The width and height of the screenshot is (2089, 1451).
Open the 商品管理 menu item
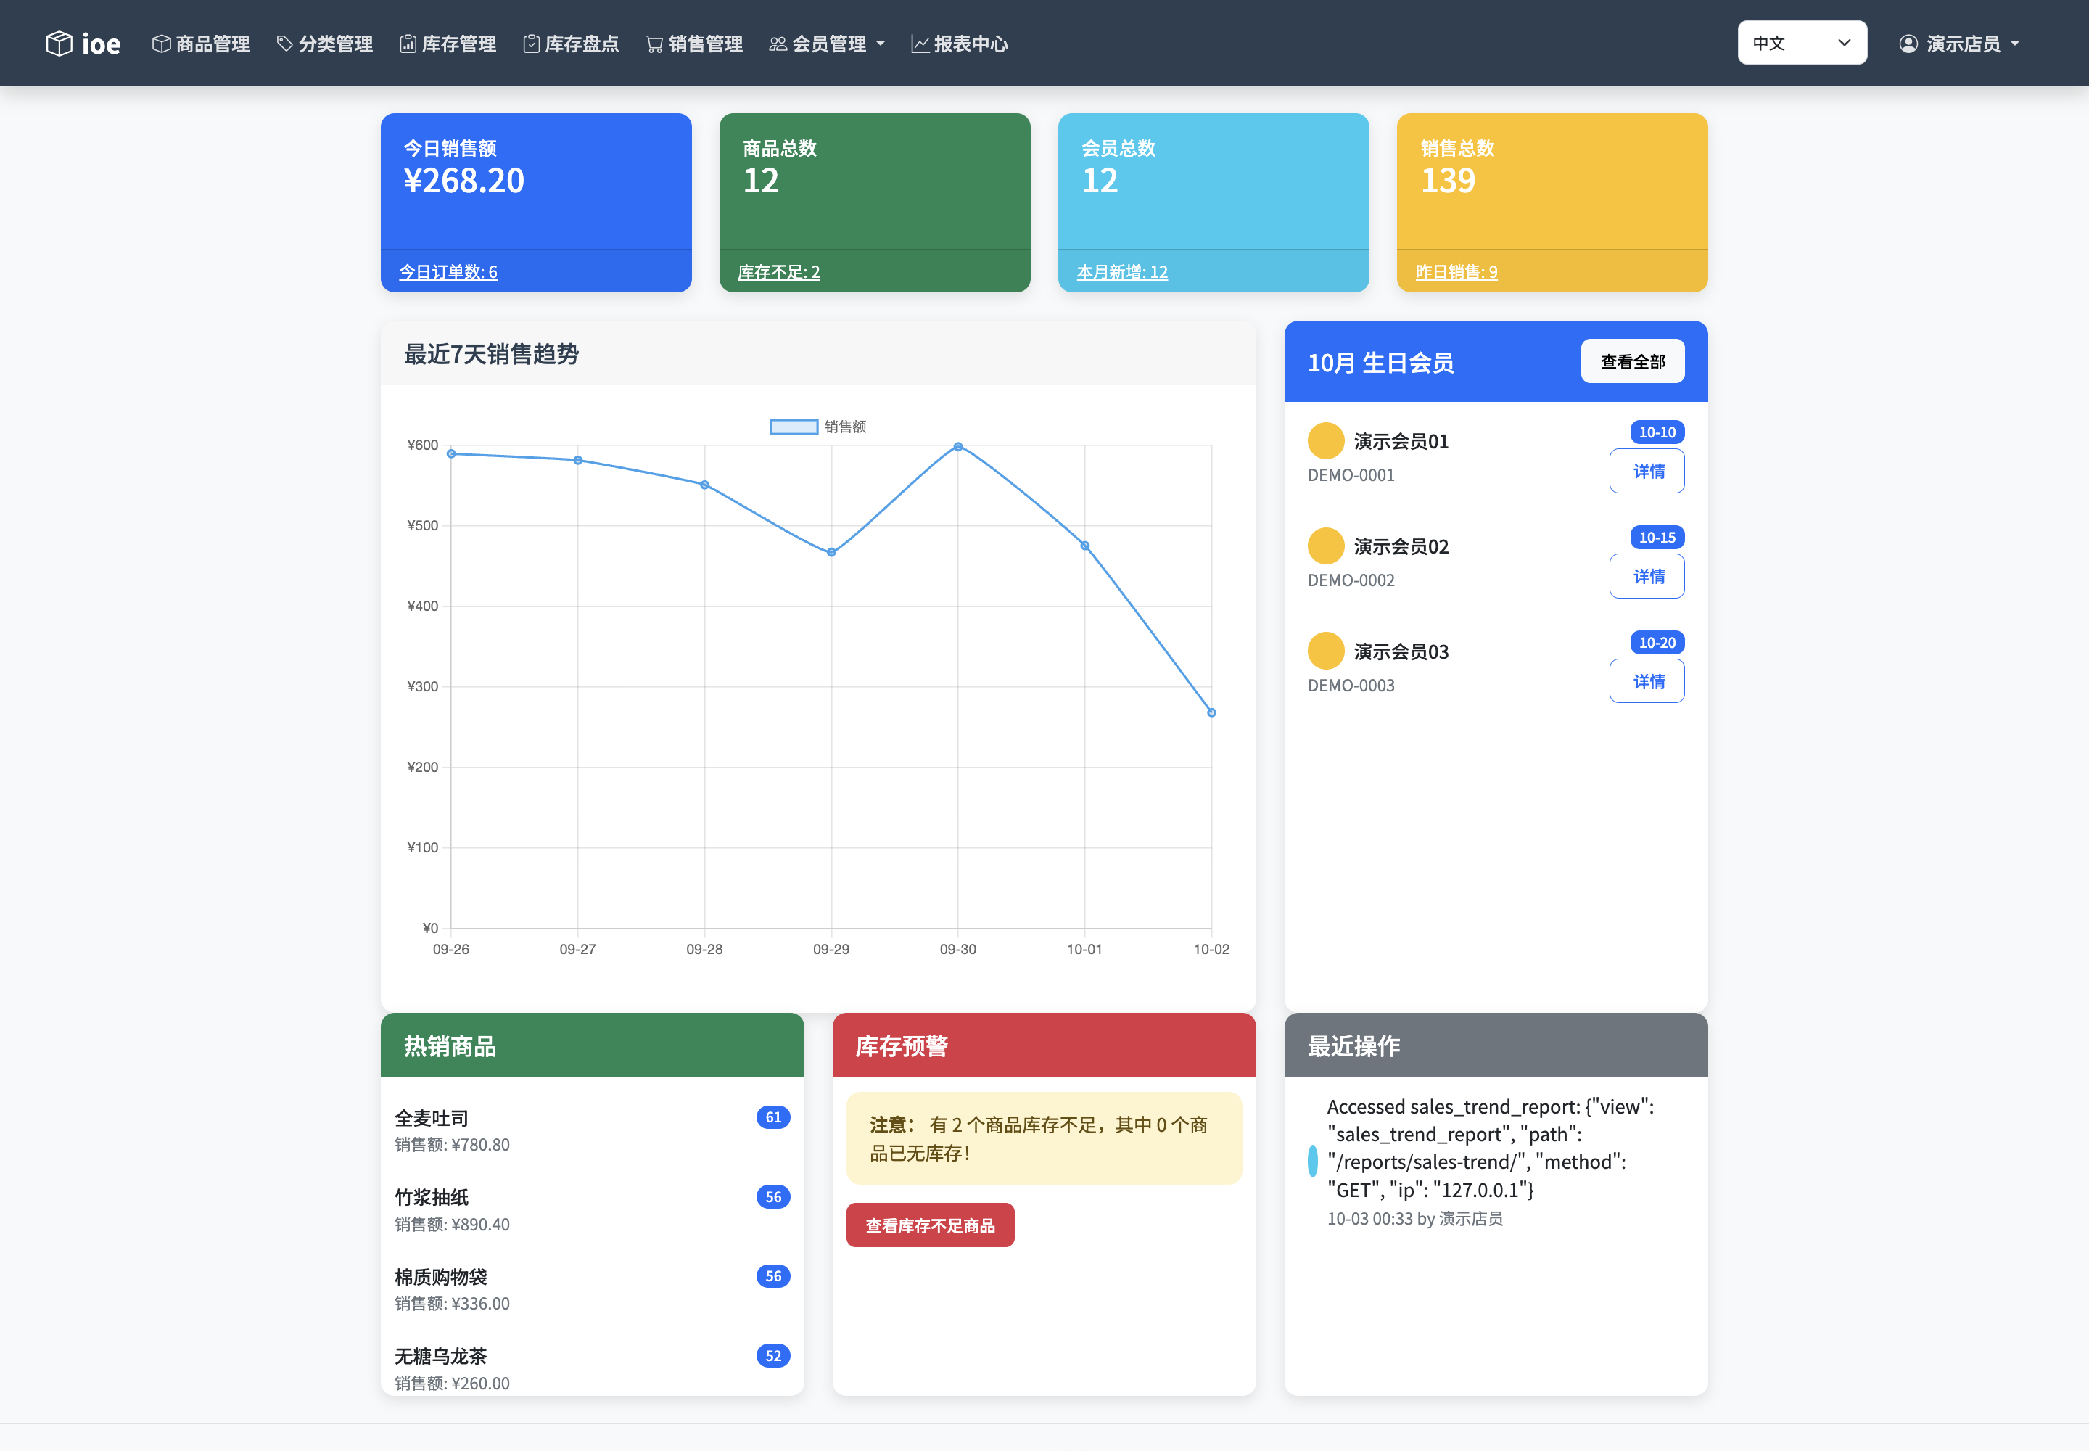click(x=201, y=44)
